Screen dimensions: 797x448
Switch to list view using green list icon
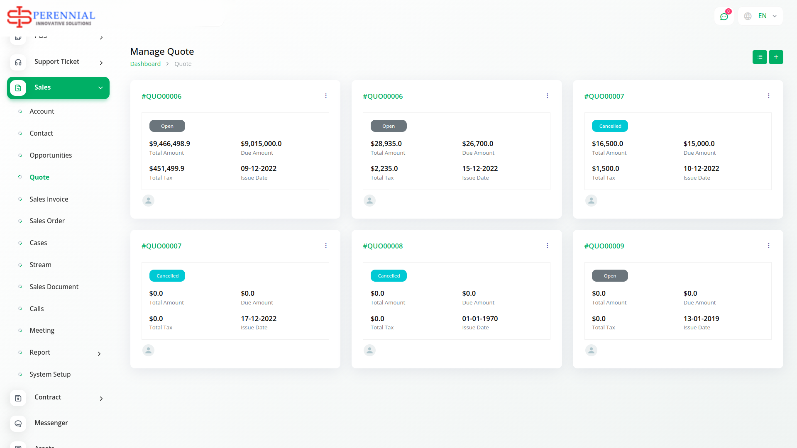click(759, 57)
